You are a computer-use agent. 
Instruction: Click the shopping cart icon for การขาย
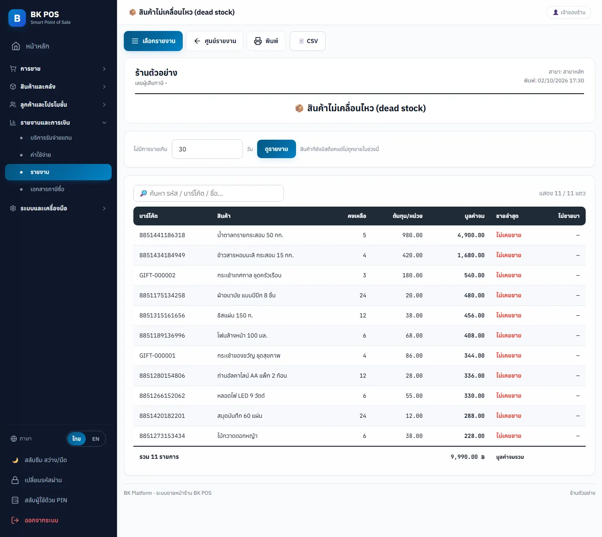(13, 69)
